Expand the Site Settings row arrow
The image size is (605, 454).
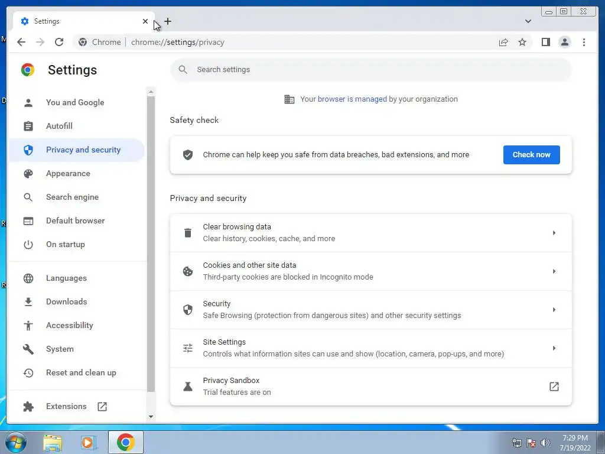point(554,348)
